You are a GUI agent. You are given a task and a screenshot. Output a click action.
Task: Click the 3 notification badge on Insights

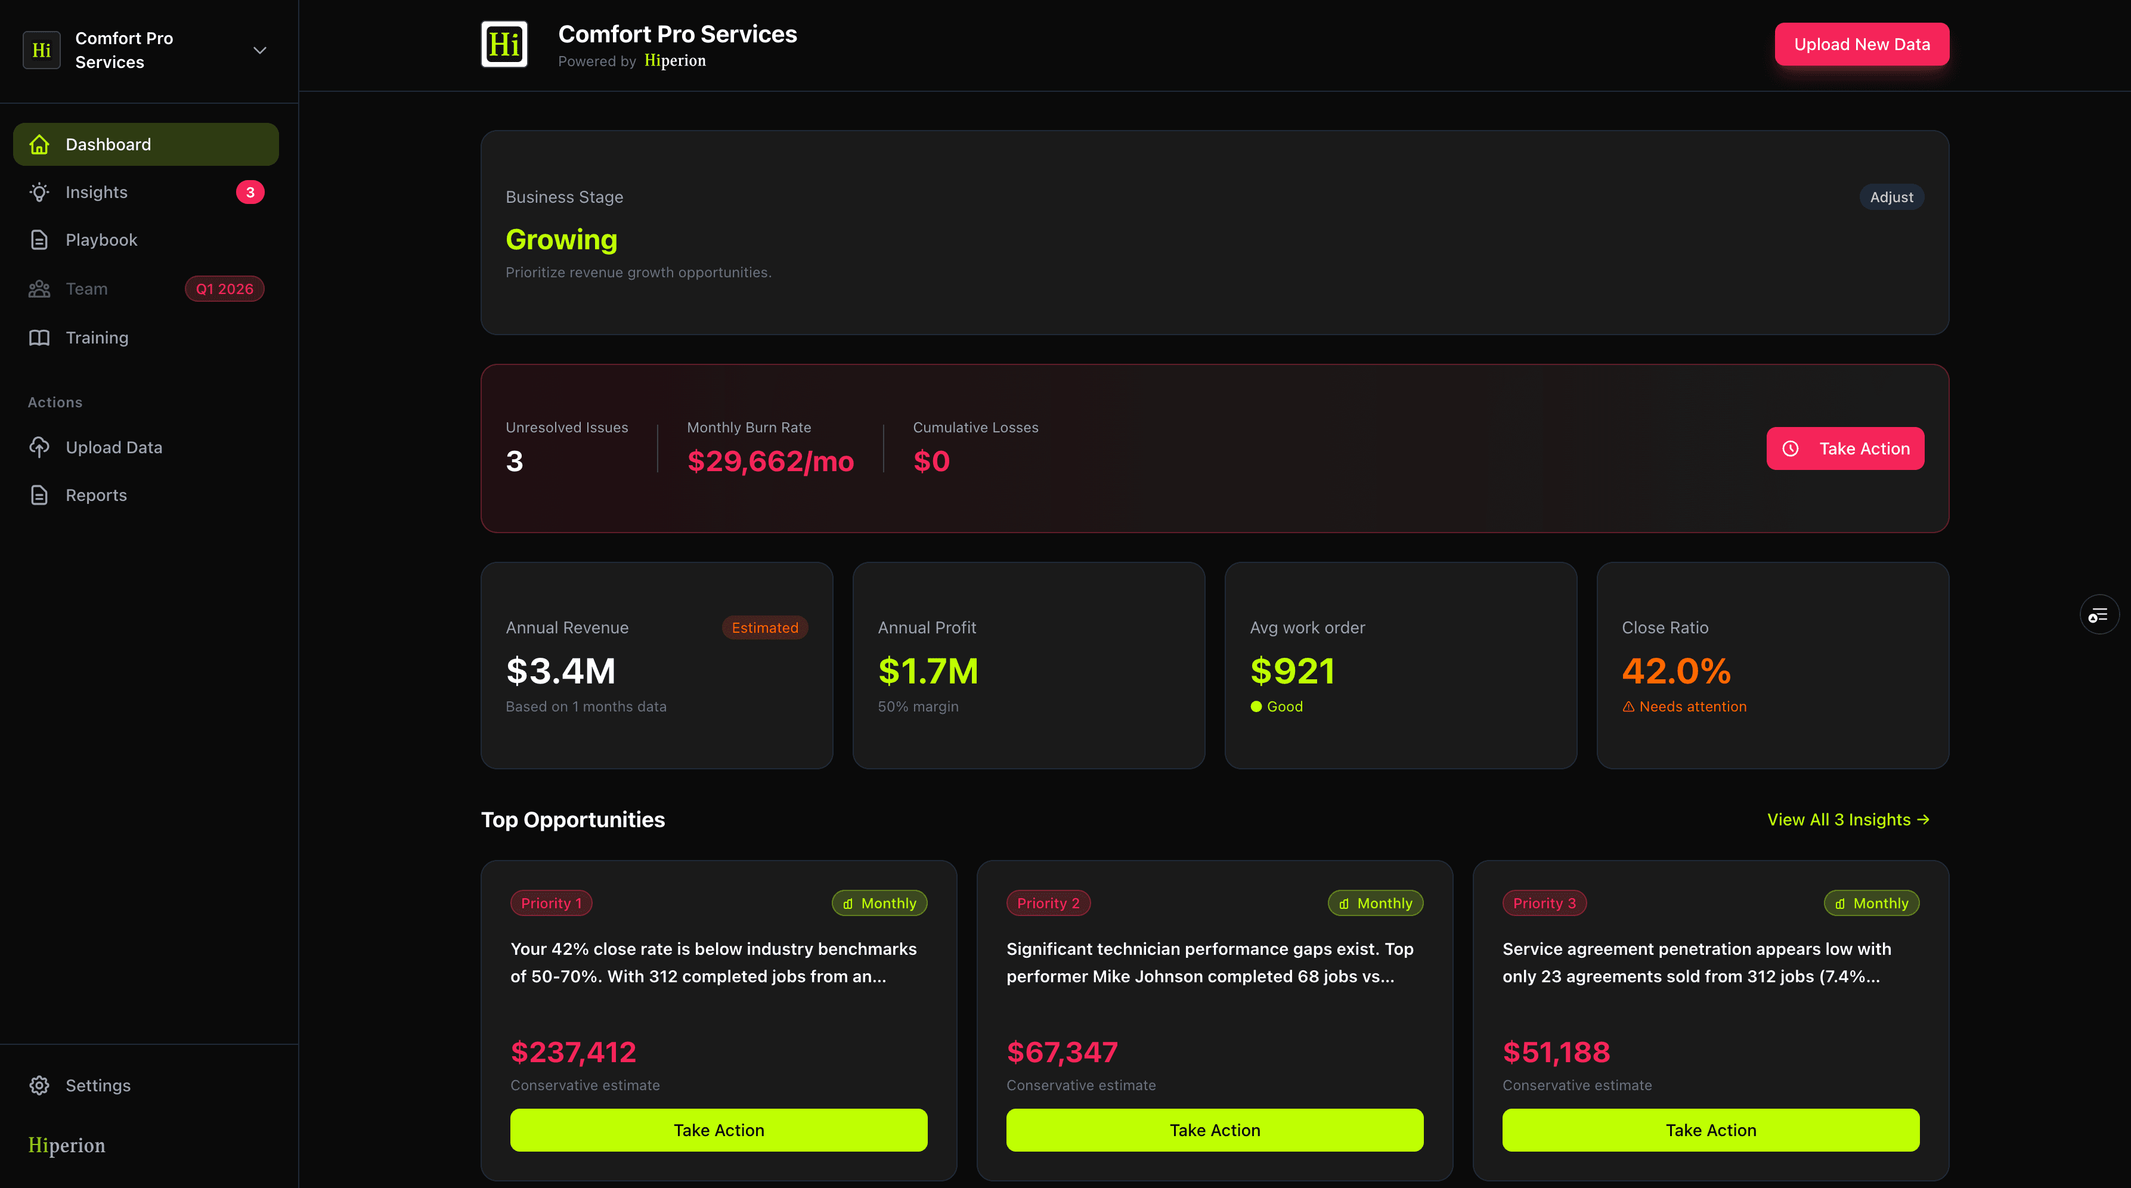tap(250, 192)
